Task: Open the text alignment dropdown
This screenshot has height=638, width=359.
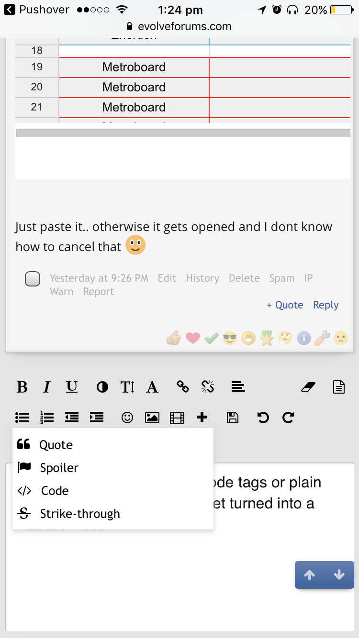Action: click(x=238, y=387)
